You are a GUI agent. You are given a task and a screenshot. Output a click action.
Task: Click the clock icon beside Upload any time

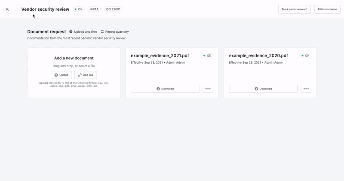(71, 31)
